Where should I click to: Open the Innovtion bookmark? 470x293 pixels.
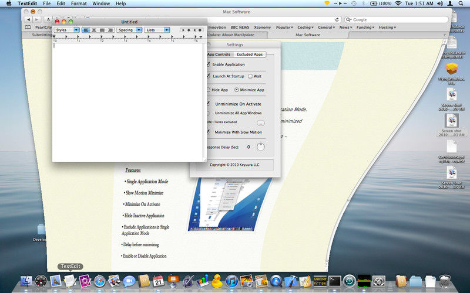click(217, 27)
